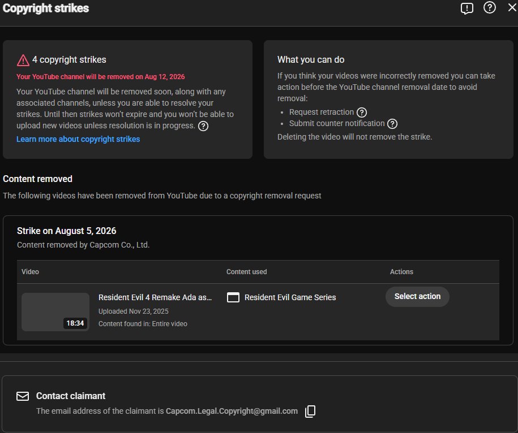Click the 'Video' column header
The image size is (518, 433).
click(x=30, y=272)
